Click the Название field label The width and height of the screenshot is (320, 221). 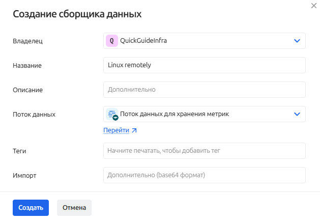pyautogui.click(x=27, y=66)
